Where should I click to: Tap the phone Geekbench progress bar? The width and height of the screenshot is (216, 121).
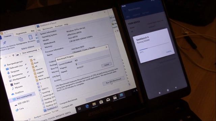point(154,46)
